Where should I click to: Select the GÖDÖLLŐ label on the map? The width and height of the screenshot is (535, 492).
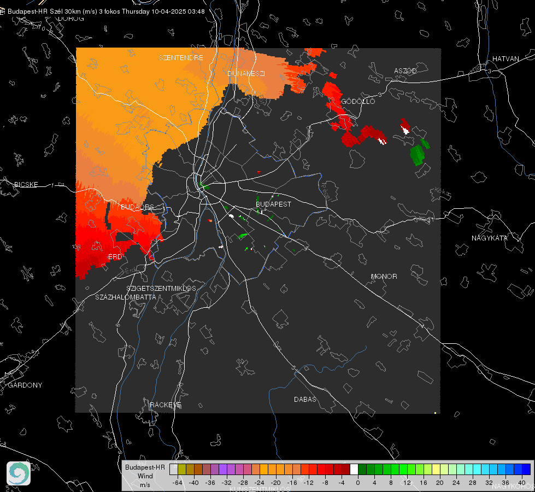click(x=358, y=101)
